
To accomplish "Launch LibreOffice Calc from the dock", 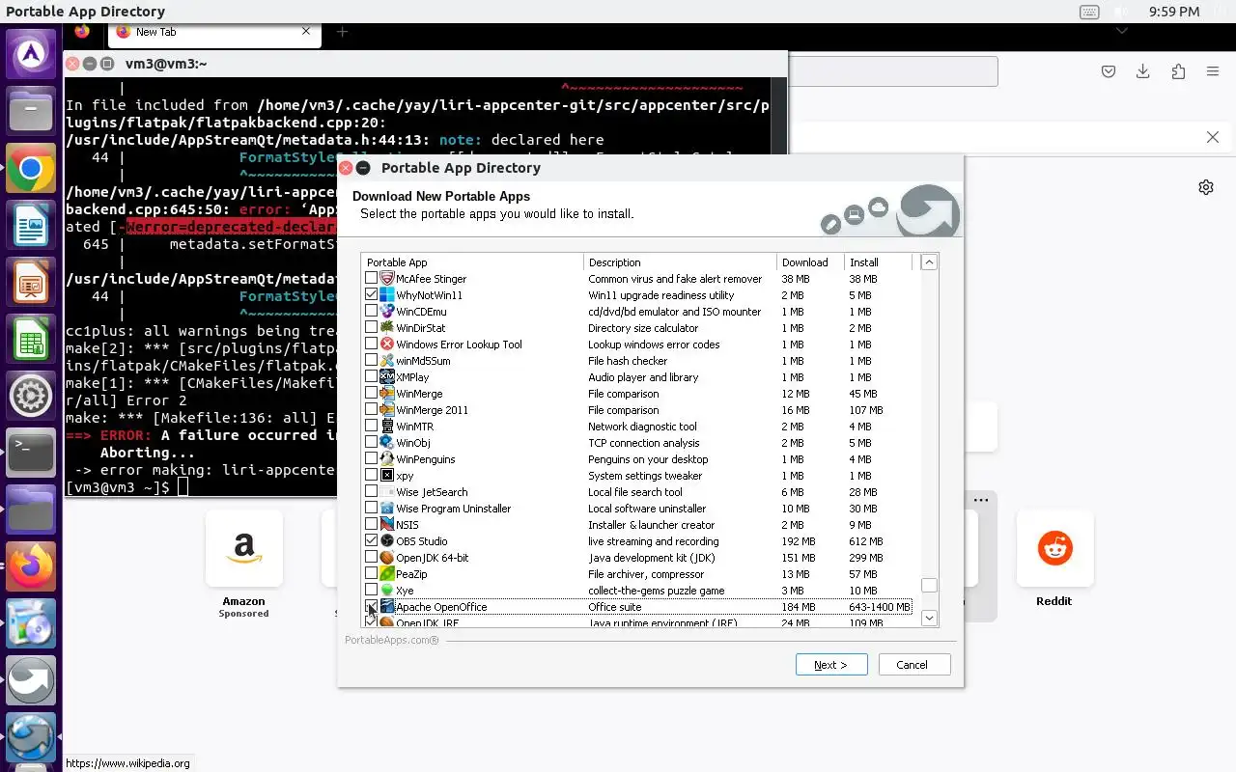I will (x=31, y=341).
